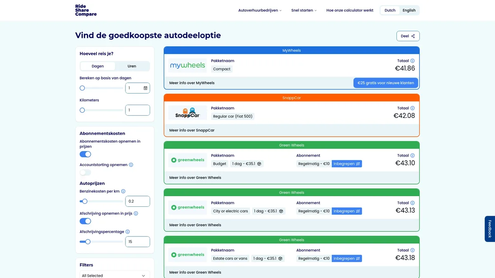Screen dimensions: 495x278
Task: Click the City or electric cars tag
Action: pos(231,211)
